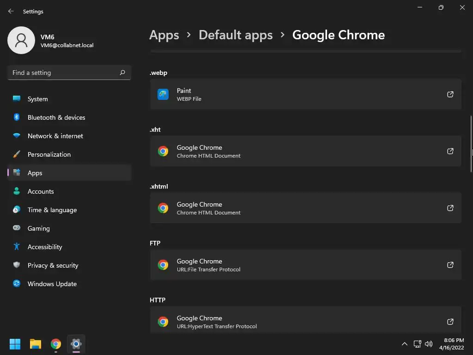The height and width of the screenshot is (355, 473).
Task: Click the open-link icon for .xhtml row
Action: tap(450, 208)
